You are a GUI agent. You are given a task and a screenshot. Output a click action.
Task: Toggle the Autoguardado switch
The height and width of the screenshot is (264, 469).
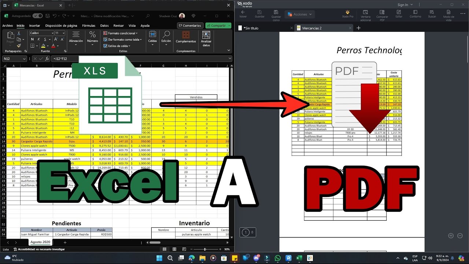tap(37, 16)
